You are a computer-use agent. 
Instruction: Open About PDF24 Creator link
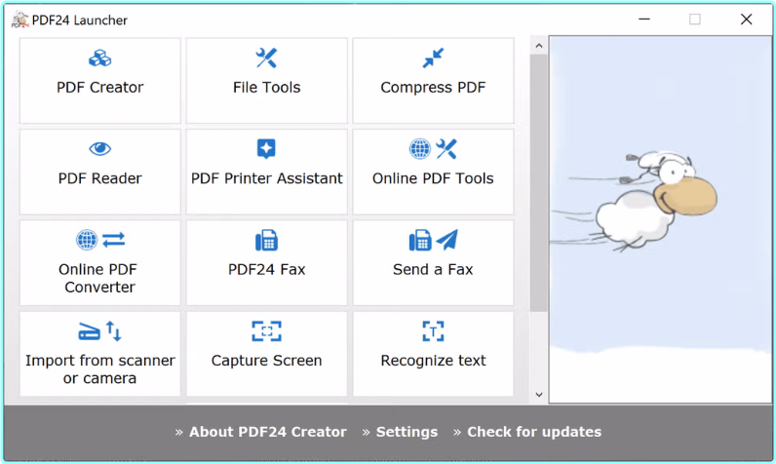click(268, 432)
